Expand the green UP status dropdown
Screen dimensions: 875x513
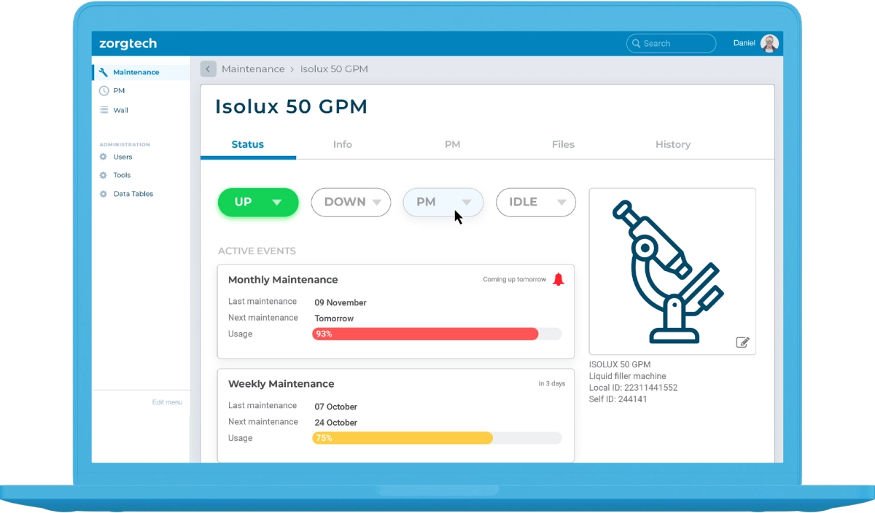(258, 202)
